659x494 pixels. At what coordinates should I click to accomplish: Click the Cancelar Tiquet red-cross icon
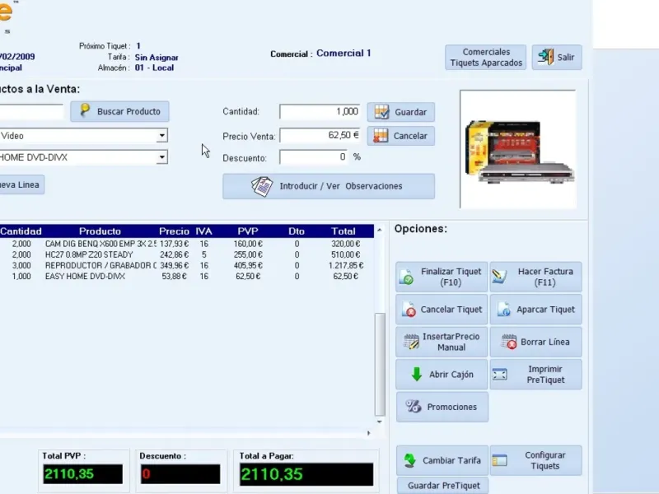[409, 310]
